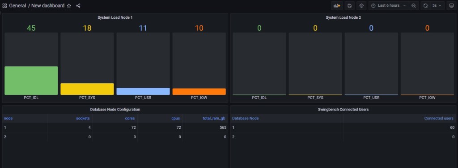Click the New dashboard title
Viewport: 458px width, 168px height.
tap(48, 5)
